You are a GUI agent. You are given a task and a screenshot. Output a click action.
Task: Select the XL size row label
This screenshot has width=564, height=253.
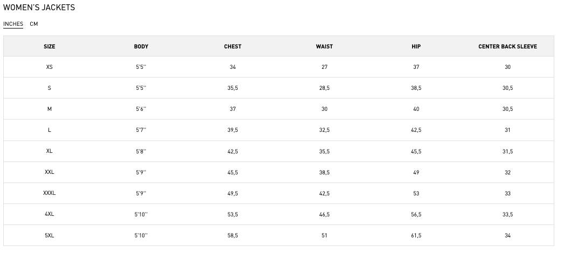coord(50,151)
